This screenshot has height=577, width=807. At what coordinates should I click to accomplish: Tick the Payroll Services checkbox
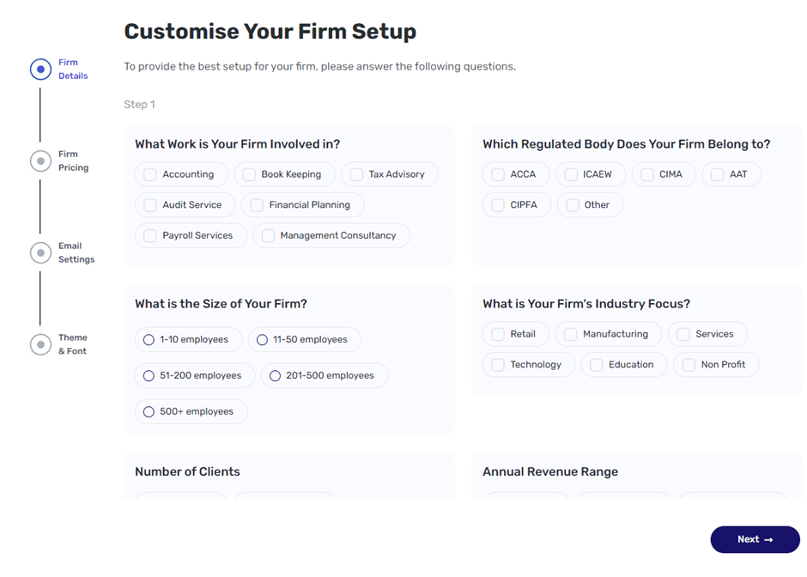(x=150, y=235)
